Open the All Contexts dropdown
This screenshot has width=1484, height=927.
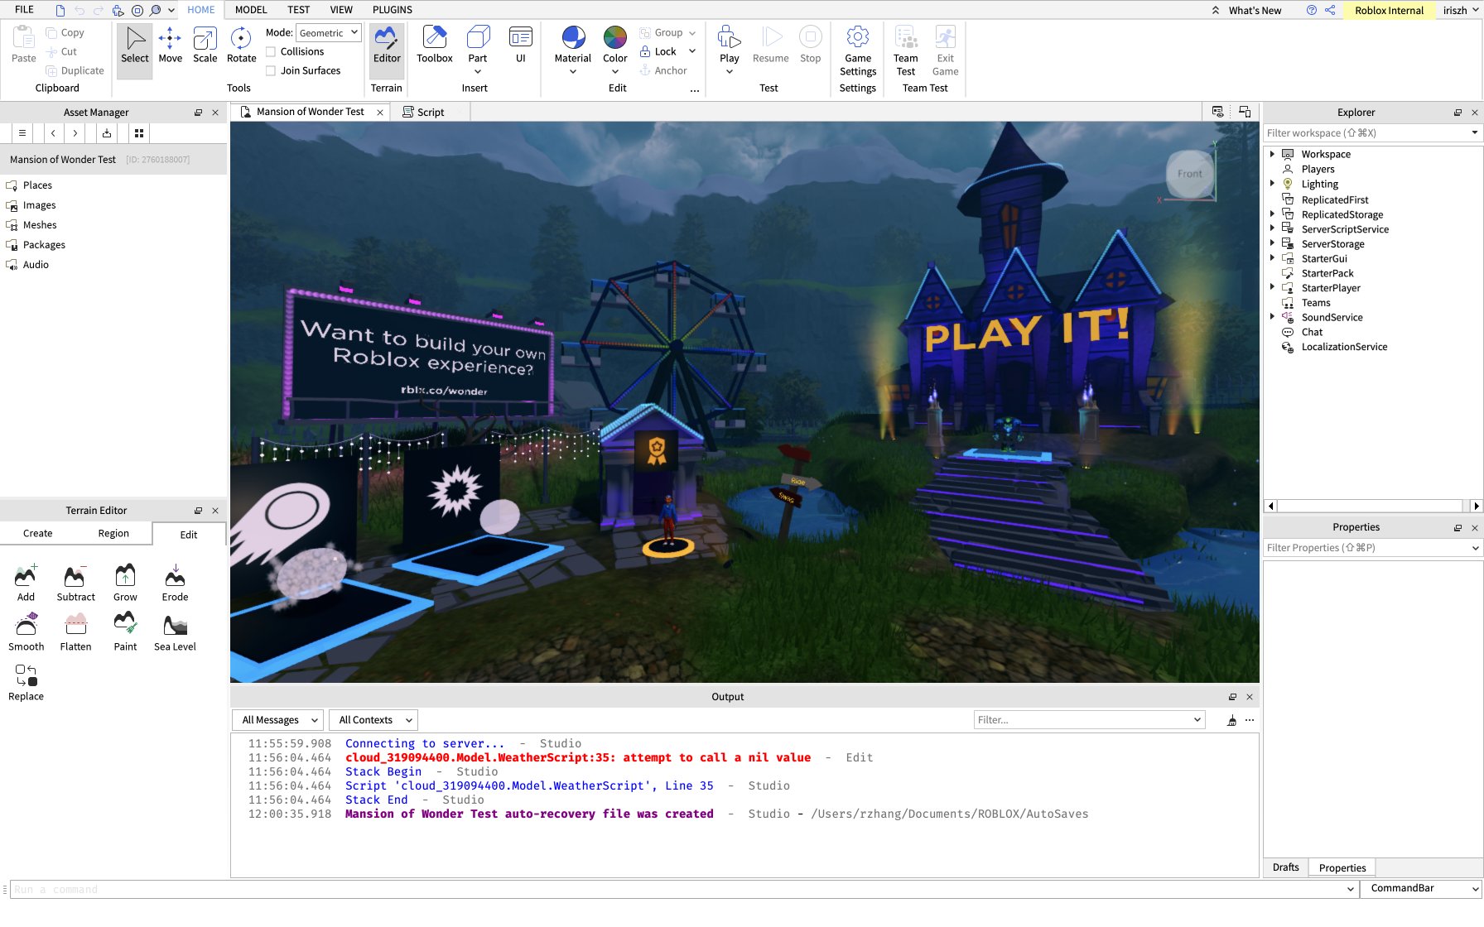[373, 720]
